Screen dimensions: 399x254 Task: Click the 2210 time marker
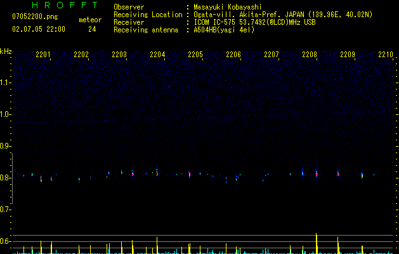[x=386, y=54]
